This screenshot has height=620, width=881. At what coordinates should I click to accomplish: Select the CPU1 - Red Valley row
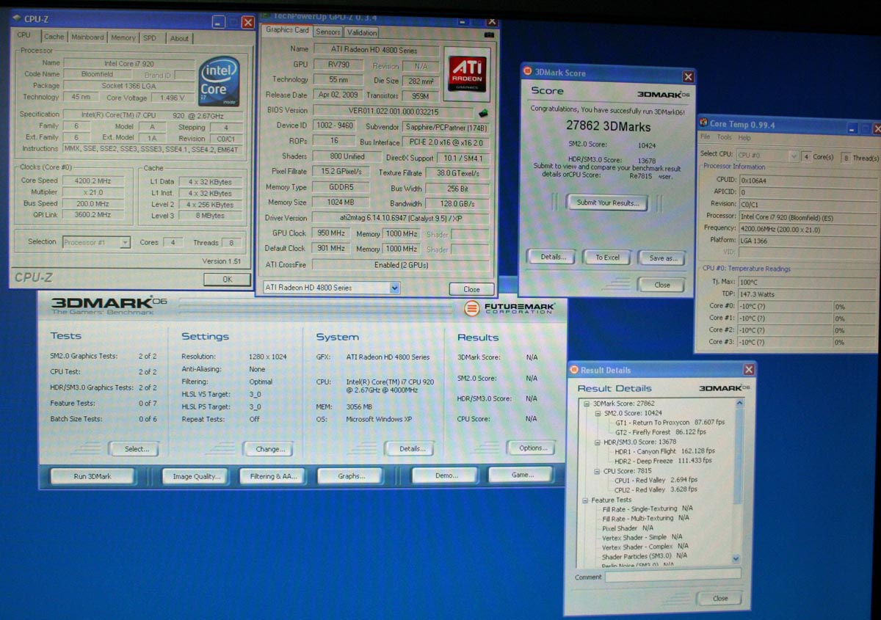point(656,480)
